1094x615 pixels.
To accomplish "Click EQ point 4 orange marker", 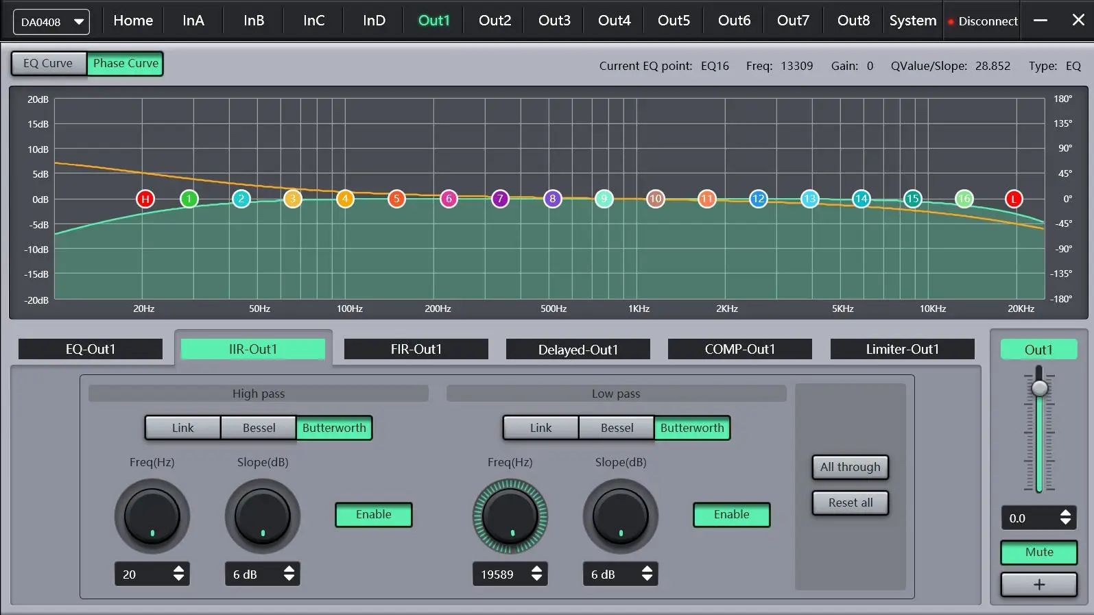I will pos(345,199).
